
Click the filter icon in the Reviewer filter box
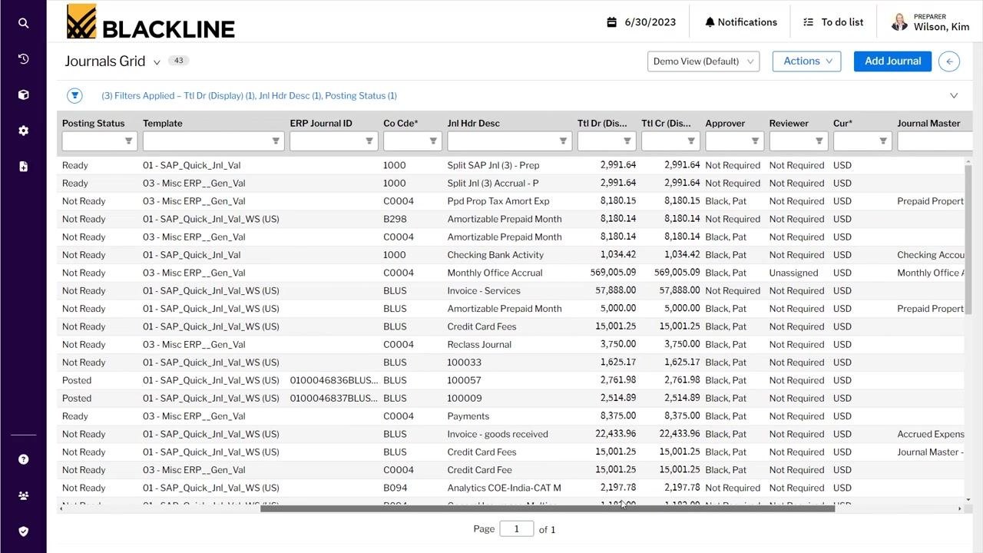point(819,141)
